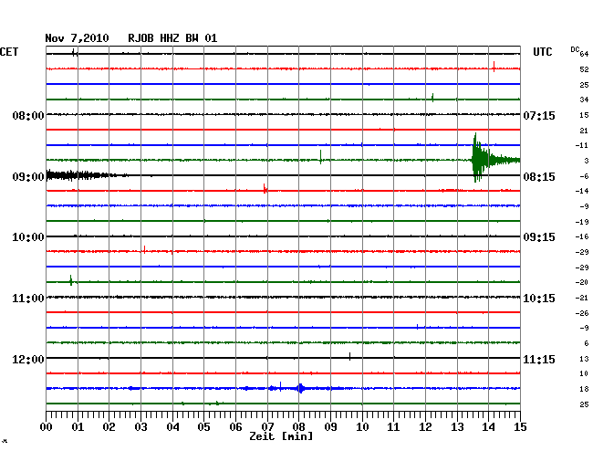Click minute tick label "12" on time axis
Viewport: 593px width, 451px height.
coord(425,427)
